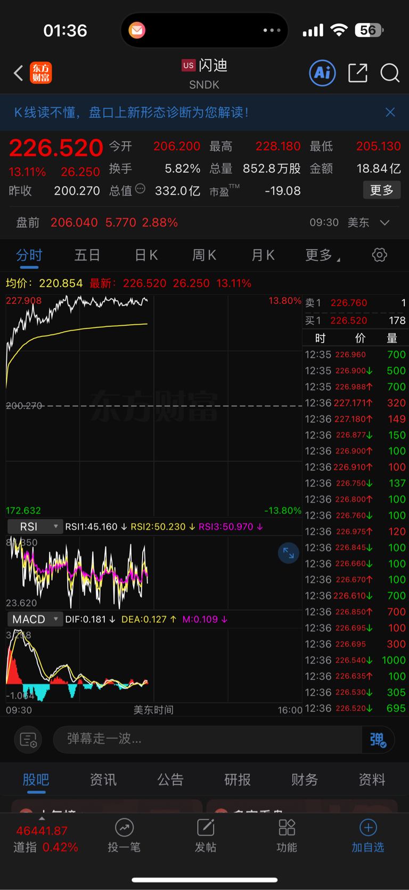
Task: Open the MACD indicator dropdown
Action: pos(35,619)
